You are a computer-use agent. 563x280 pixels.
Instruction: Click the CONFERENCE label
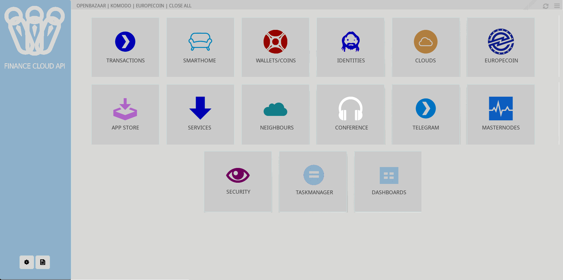(352, 128)
